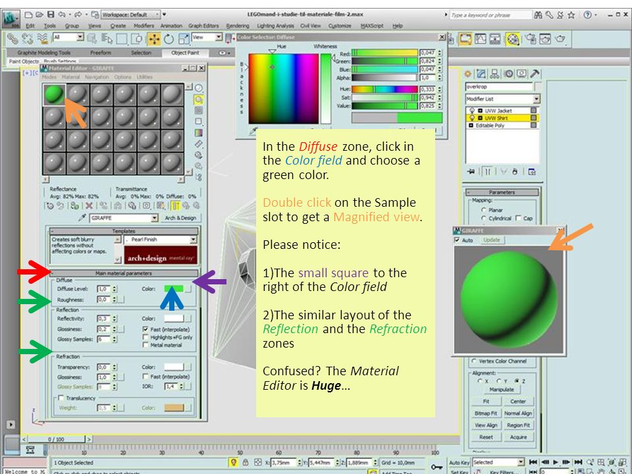
Task: Open the Hierarchy command panel tab
Action: pos(494,74)
